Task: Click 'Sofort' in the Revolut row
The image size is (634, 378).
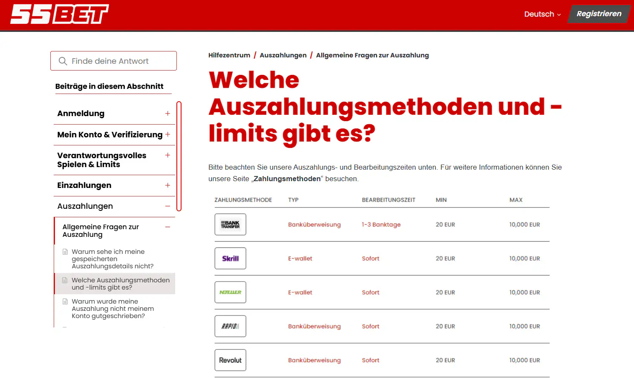Action: point(371,360)
